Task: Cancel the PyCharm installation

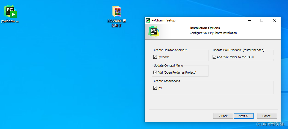Action: (267, 116)
